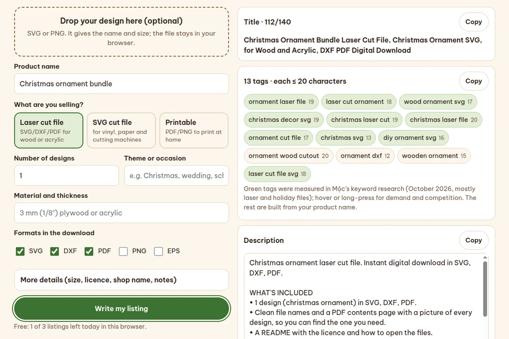
Task: Click the 'WHAT'S INCLUDED' line in the description
Action: [281, 293]
